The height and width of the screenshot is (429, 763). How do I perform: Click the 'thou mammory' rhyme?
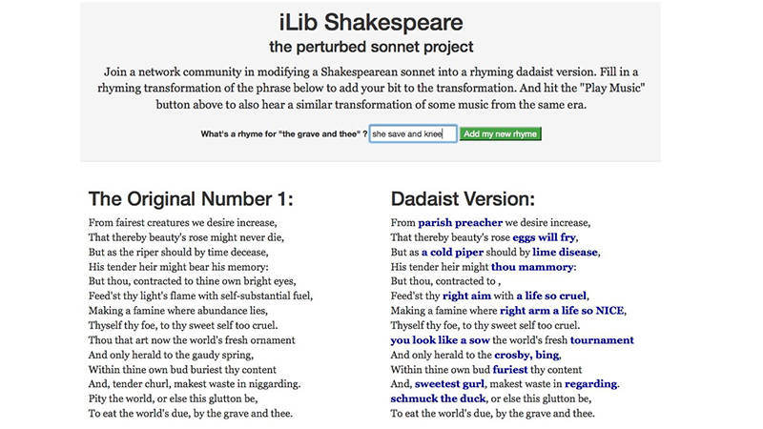coord(532,267)
